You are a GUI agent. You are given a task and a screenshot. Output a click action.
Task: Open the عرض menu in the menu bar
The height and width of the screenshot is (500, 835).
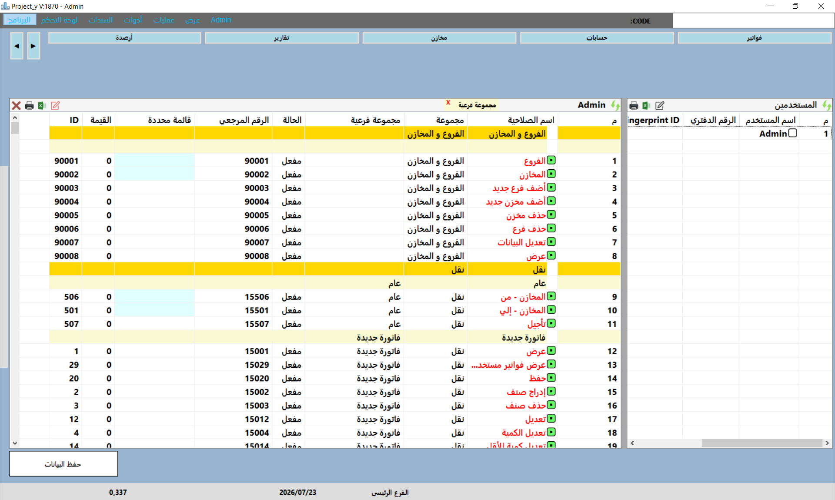193,20
